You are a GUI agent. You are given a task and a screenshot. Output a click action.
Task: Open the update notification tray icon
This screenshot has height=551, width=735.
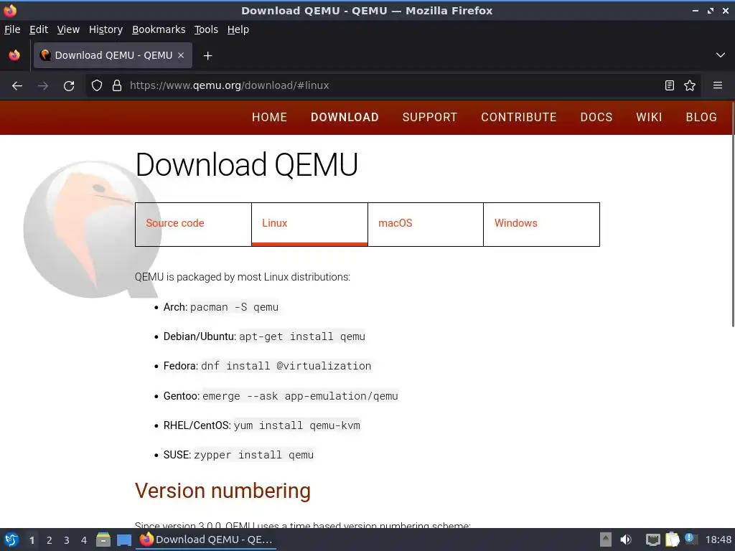tap(691, 539)
